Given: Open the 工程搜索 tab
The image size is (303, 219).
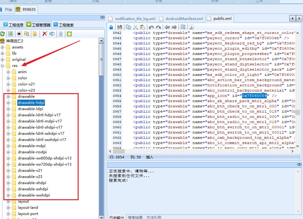Looking at the screenshot, I should pos(64,25).
